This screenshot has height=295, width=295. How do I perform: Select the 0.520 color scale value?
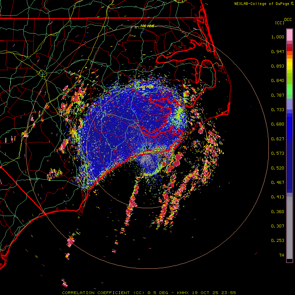pyautogui.click(x=278, y=168)
